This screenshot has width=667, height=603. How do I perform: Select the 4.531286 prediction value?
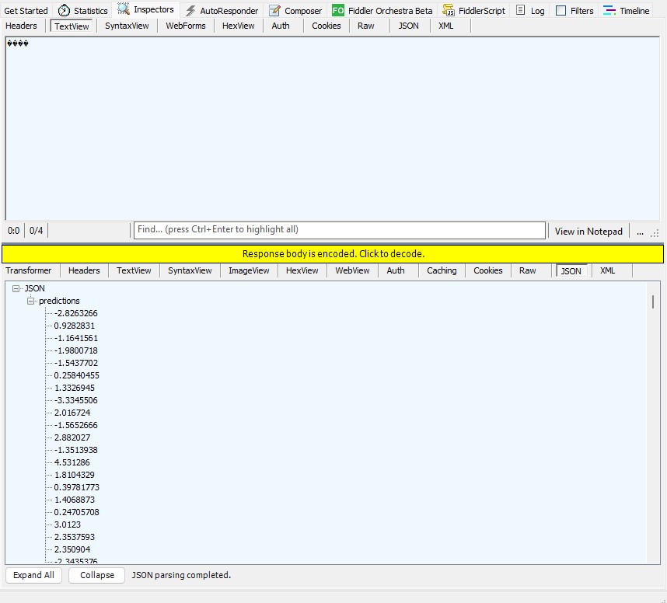72,462
